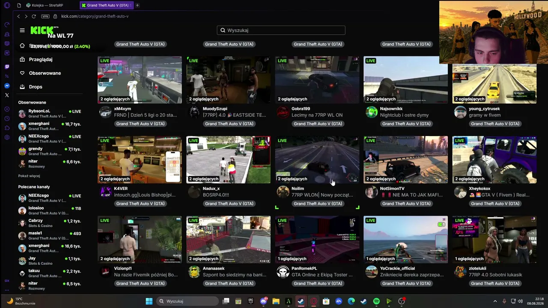This screenshot has height=308, width=548.
Task: Go to Kick home page icon
Action: (22, 46)
